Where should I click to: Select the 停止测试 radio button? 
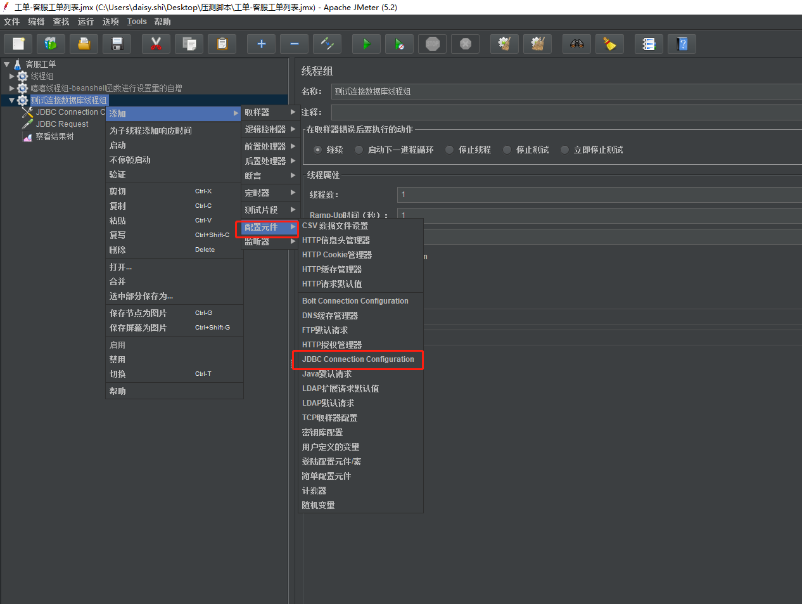pos(507,150)
